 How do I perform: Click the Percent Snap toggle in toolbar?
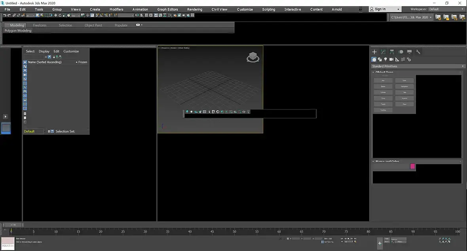click(x=106, y=15)
